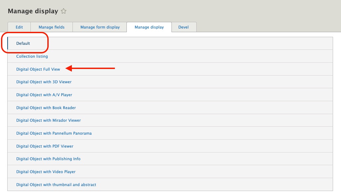This screenshot has height=196, width=341.
Task: Open Digital Object with thumbnail and abstract
Action: (x=56, y=185)
